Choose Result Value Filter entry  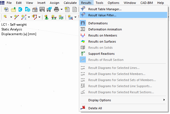(x=102, y=15)
